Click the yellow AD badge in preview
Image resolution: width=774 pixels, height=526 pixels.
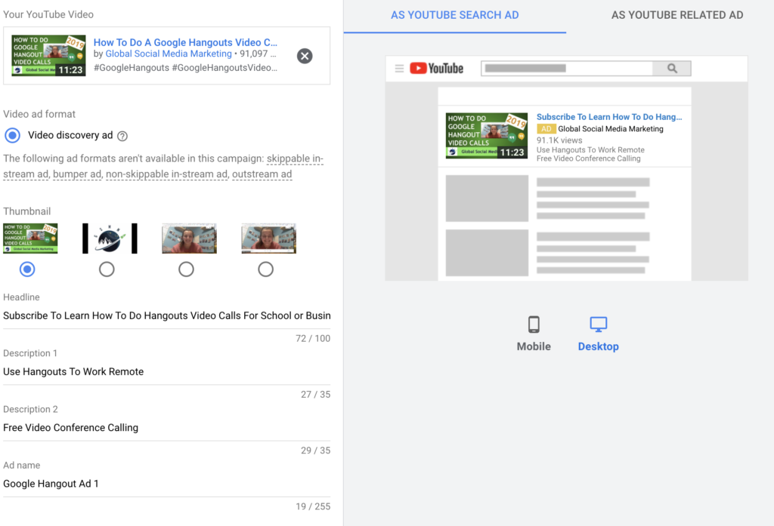[546, 128]
